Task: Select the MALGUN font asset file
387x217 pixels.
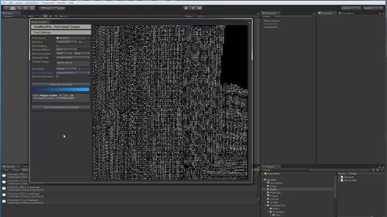Action: [349, 177]
